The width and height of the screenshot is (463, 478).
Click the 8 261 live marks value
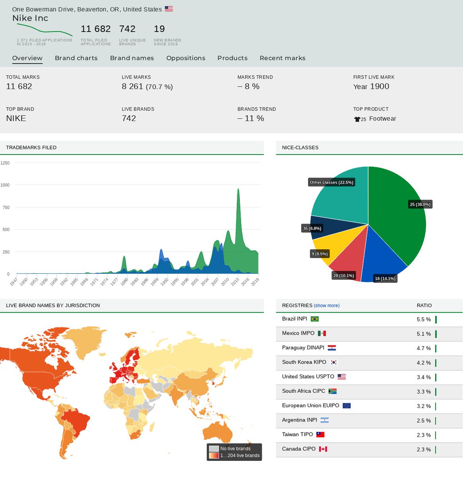(x=132, y=86)
